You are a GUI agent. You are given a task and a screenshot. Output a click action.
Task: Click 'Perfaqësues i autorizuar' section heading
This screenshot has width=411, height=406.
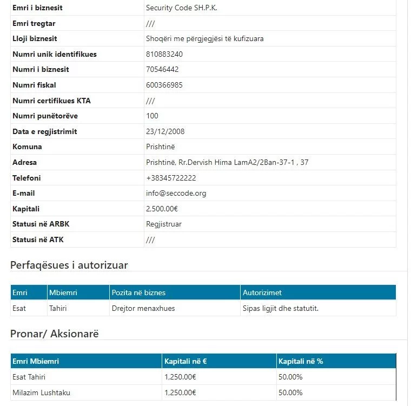click(x=69, y=265)
